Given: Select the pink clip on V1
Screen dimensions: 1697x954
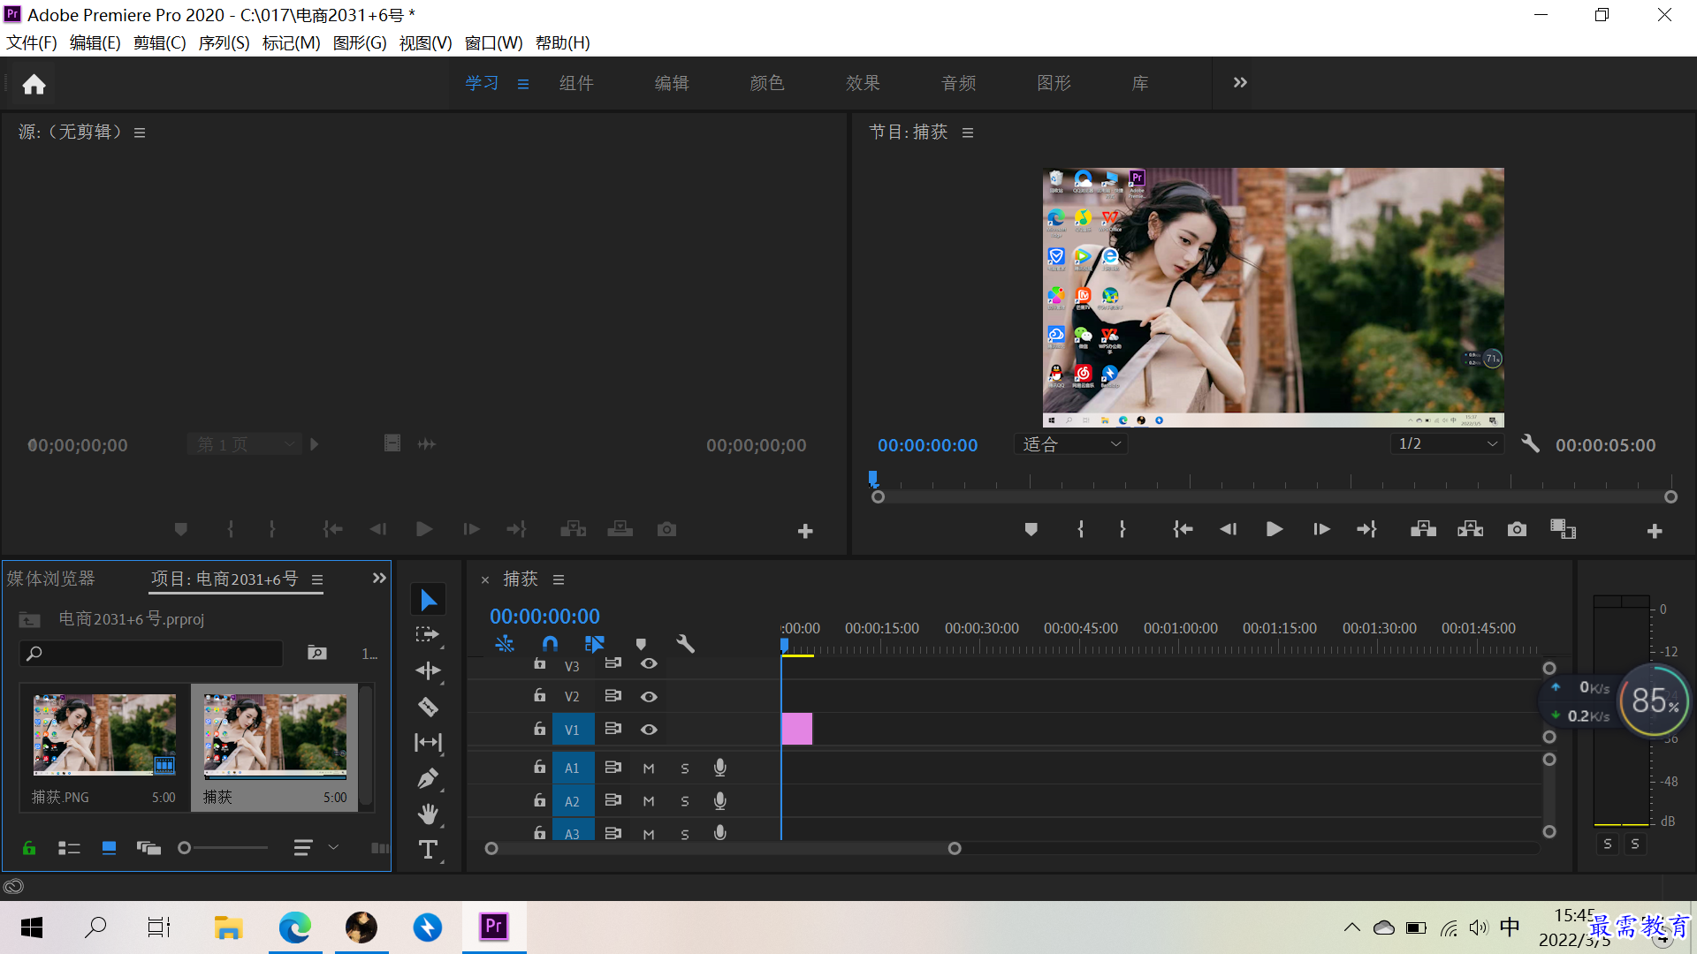Looking at the screenshot, I should click(796, 729).
